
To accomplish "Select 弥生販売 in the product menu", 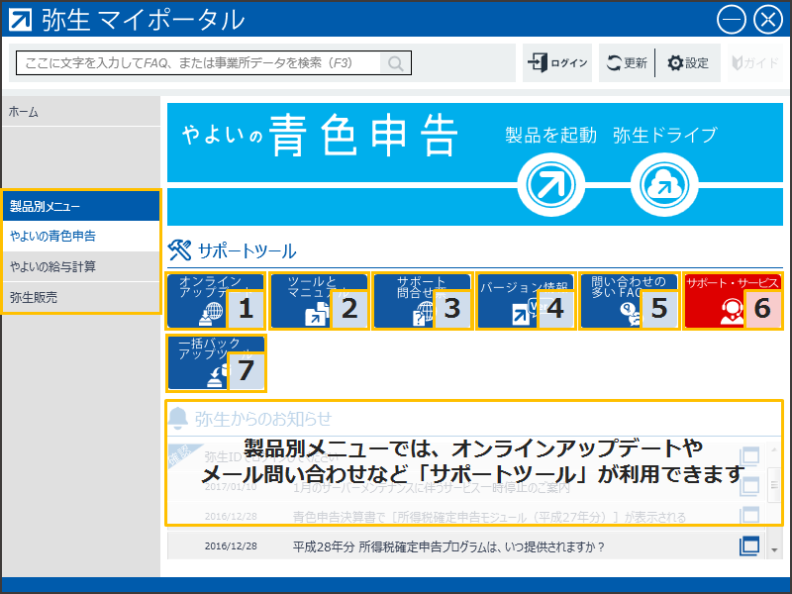I will (x=81, y=297).
